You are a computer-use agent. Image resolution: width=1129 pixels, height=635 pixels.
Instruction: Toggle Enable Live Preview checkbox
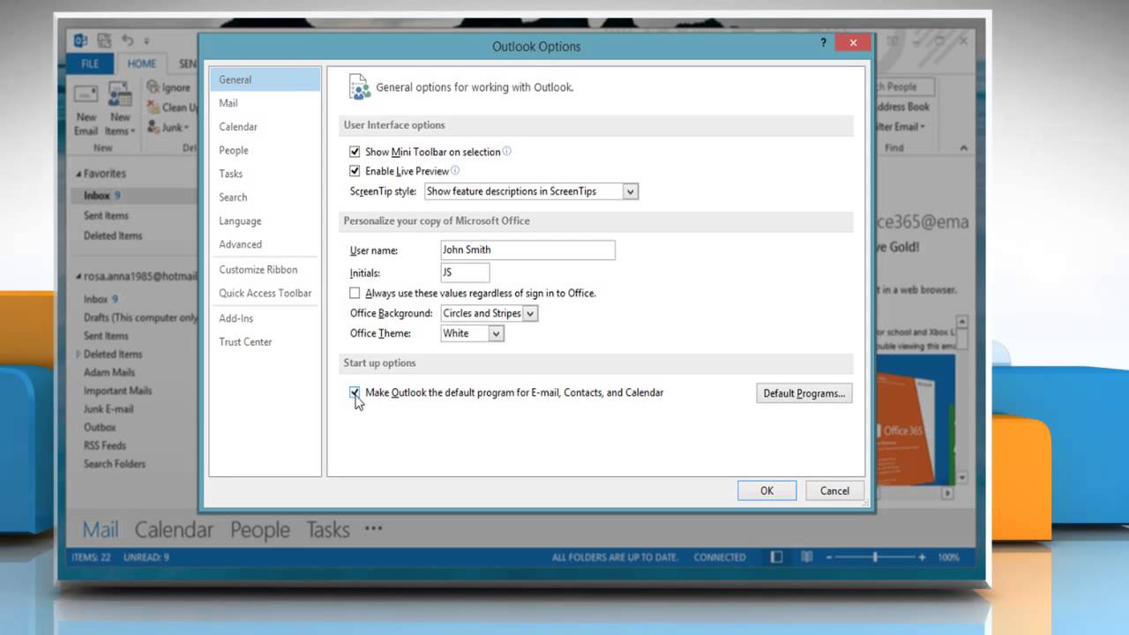pos(355,171)
